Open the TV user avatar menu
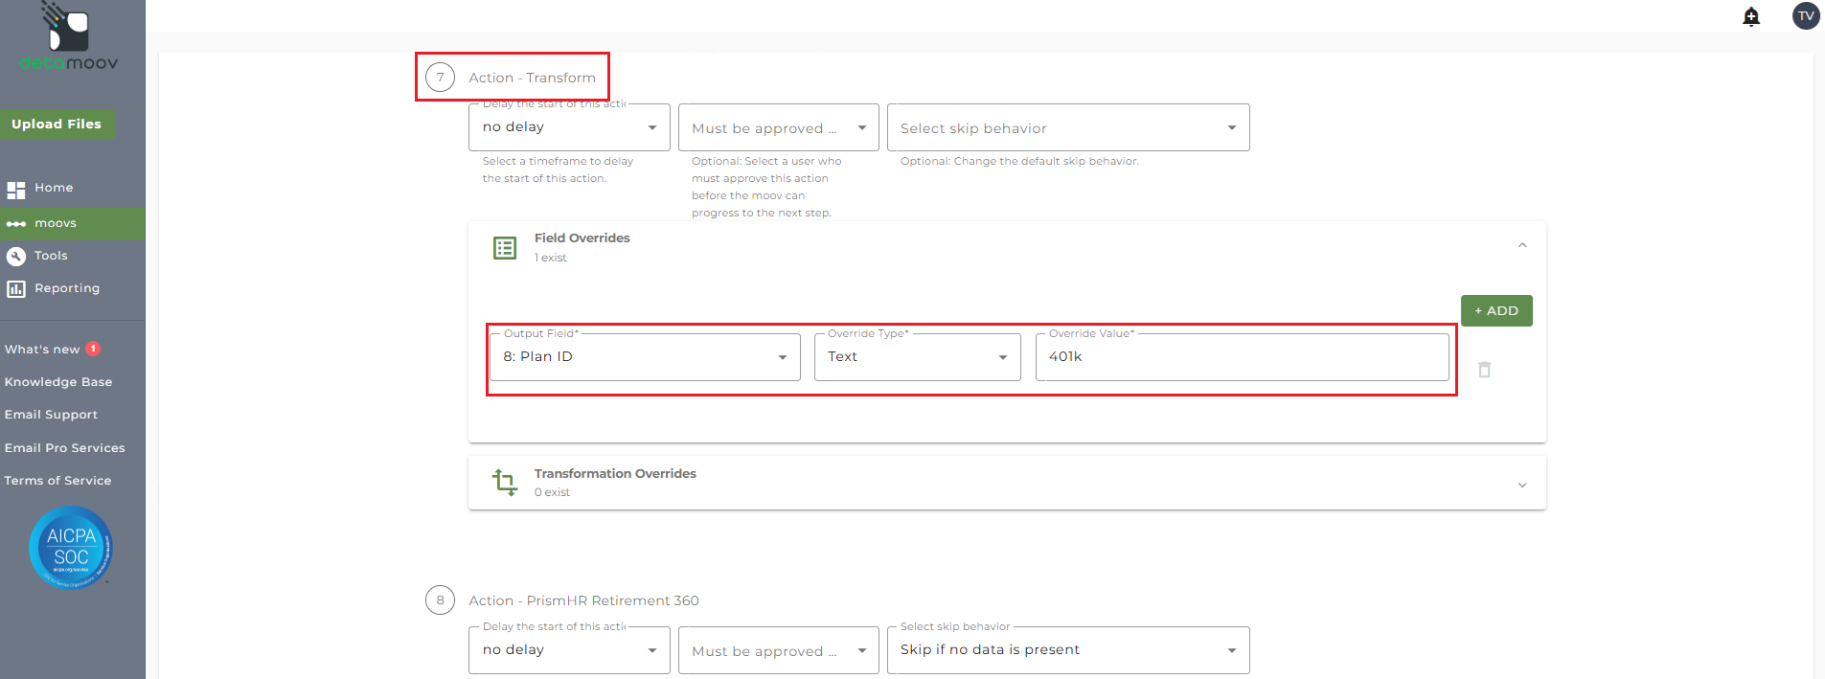Screen dimensions: 1825x679 pyautogui.click(x=1806, y=16)
